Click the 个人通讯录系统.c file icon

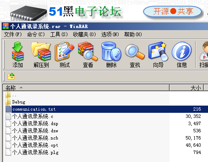pyautogui.click(x=8, y=116)
